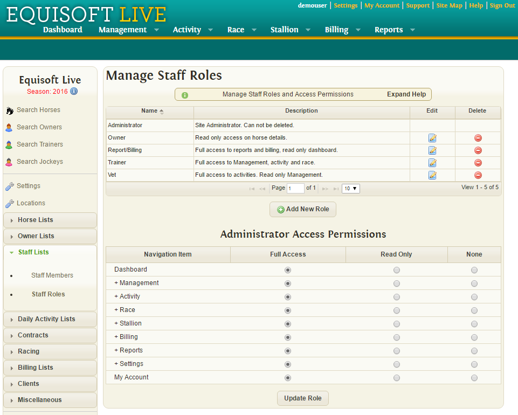Open the Stallion menu
Viewport: 518px width, 415px height.
291,30
